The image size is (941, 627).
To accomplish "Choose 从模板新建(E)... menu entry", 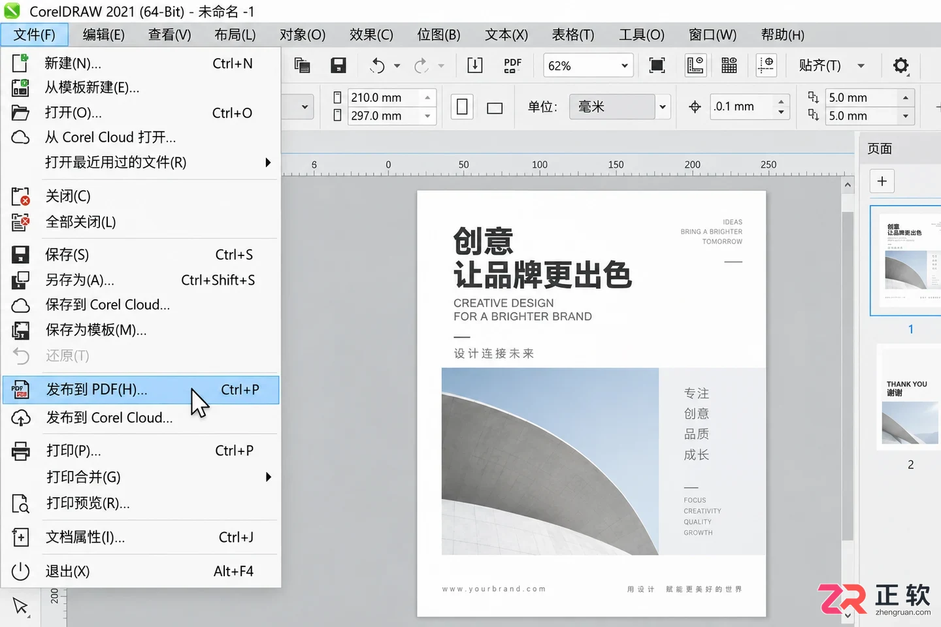I will pos(140,88).
